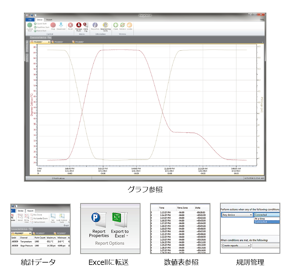Open the blue File menu tab
The height and width of the screenshot is (275, 290).
click(x=30, y=20)
